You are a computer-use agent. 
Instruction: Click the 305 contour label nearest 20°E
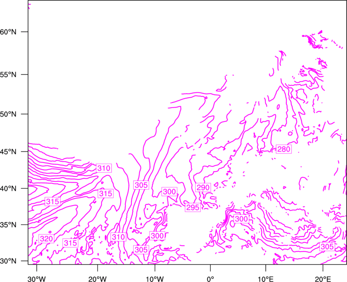(x=327, y=246)
